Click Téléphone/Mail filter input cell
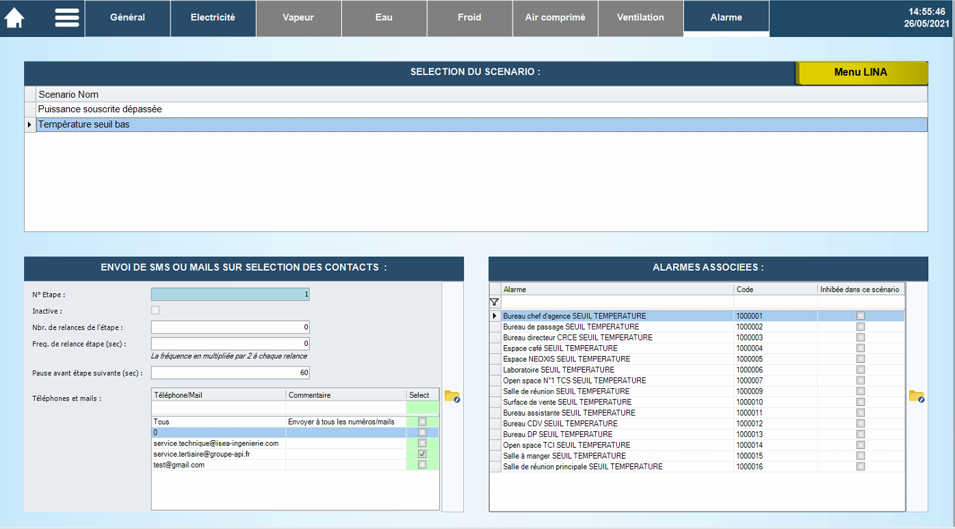The width and height of the screenshot is (955, 529). click(x=218, y=407)
